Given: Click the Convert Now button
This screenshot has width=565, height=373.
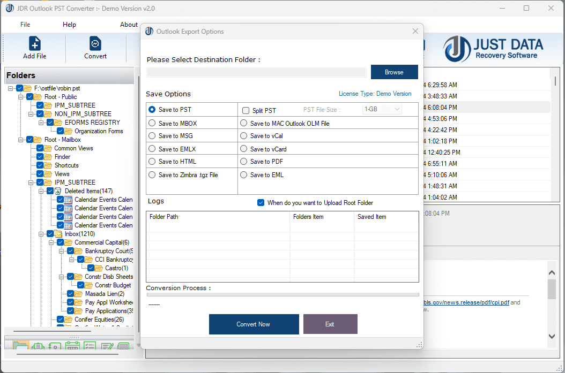Looking at the screenshot, I should pos(254,324).
